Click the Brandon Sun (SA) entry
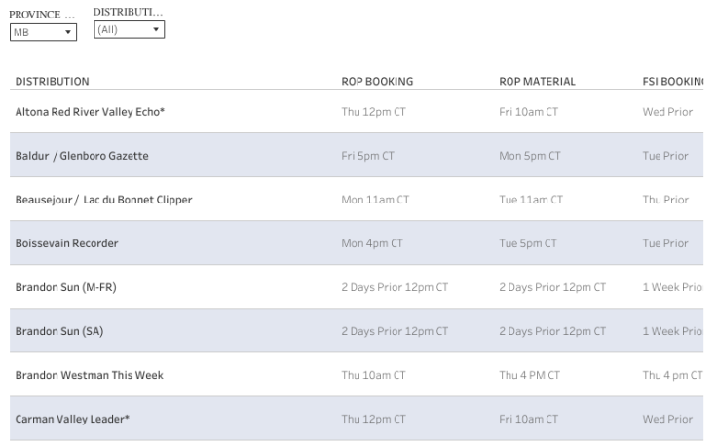The height and width of the screenshot is (442, 717). [x=58, y=331]
